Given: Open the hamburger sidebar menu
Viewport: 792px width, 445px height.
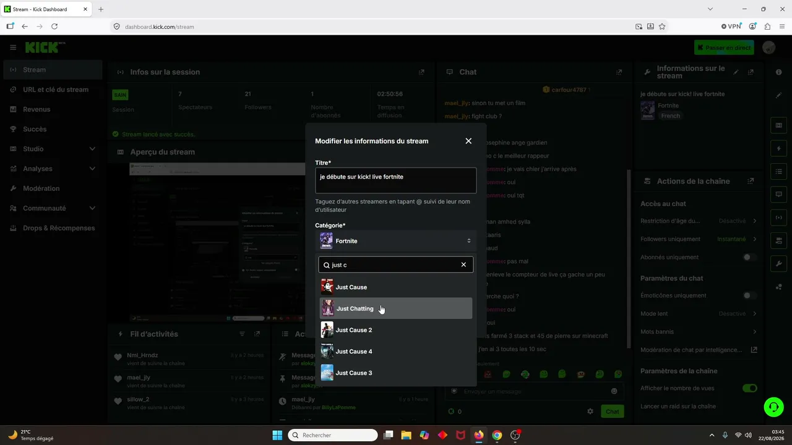Looking at the screenshot, I should pyautogui.click(x=13, y=48).
